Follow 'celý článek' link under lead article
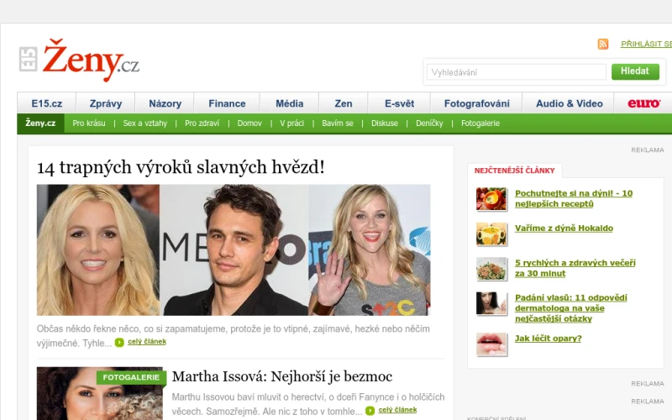Screen dimensions: 672x420 [146, 342]
